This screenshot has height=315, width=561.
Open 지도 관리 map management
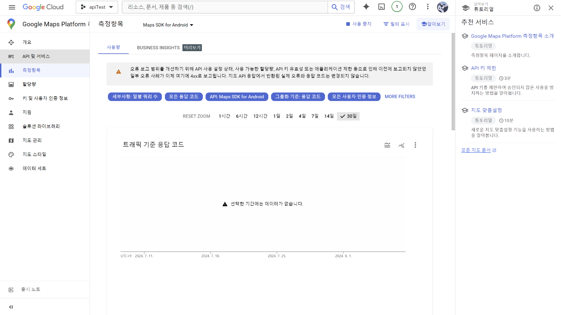click(x=45, y=140)
